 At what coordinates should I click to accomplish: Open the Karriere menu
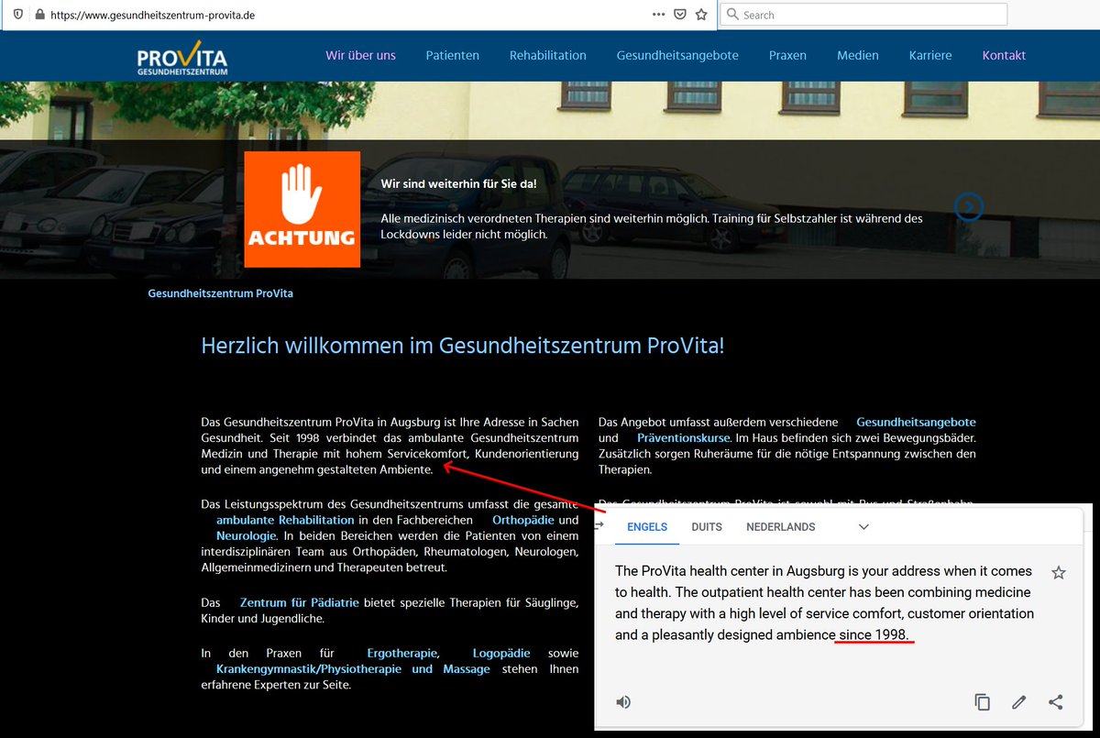click(930, 55)
